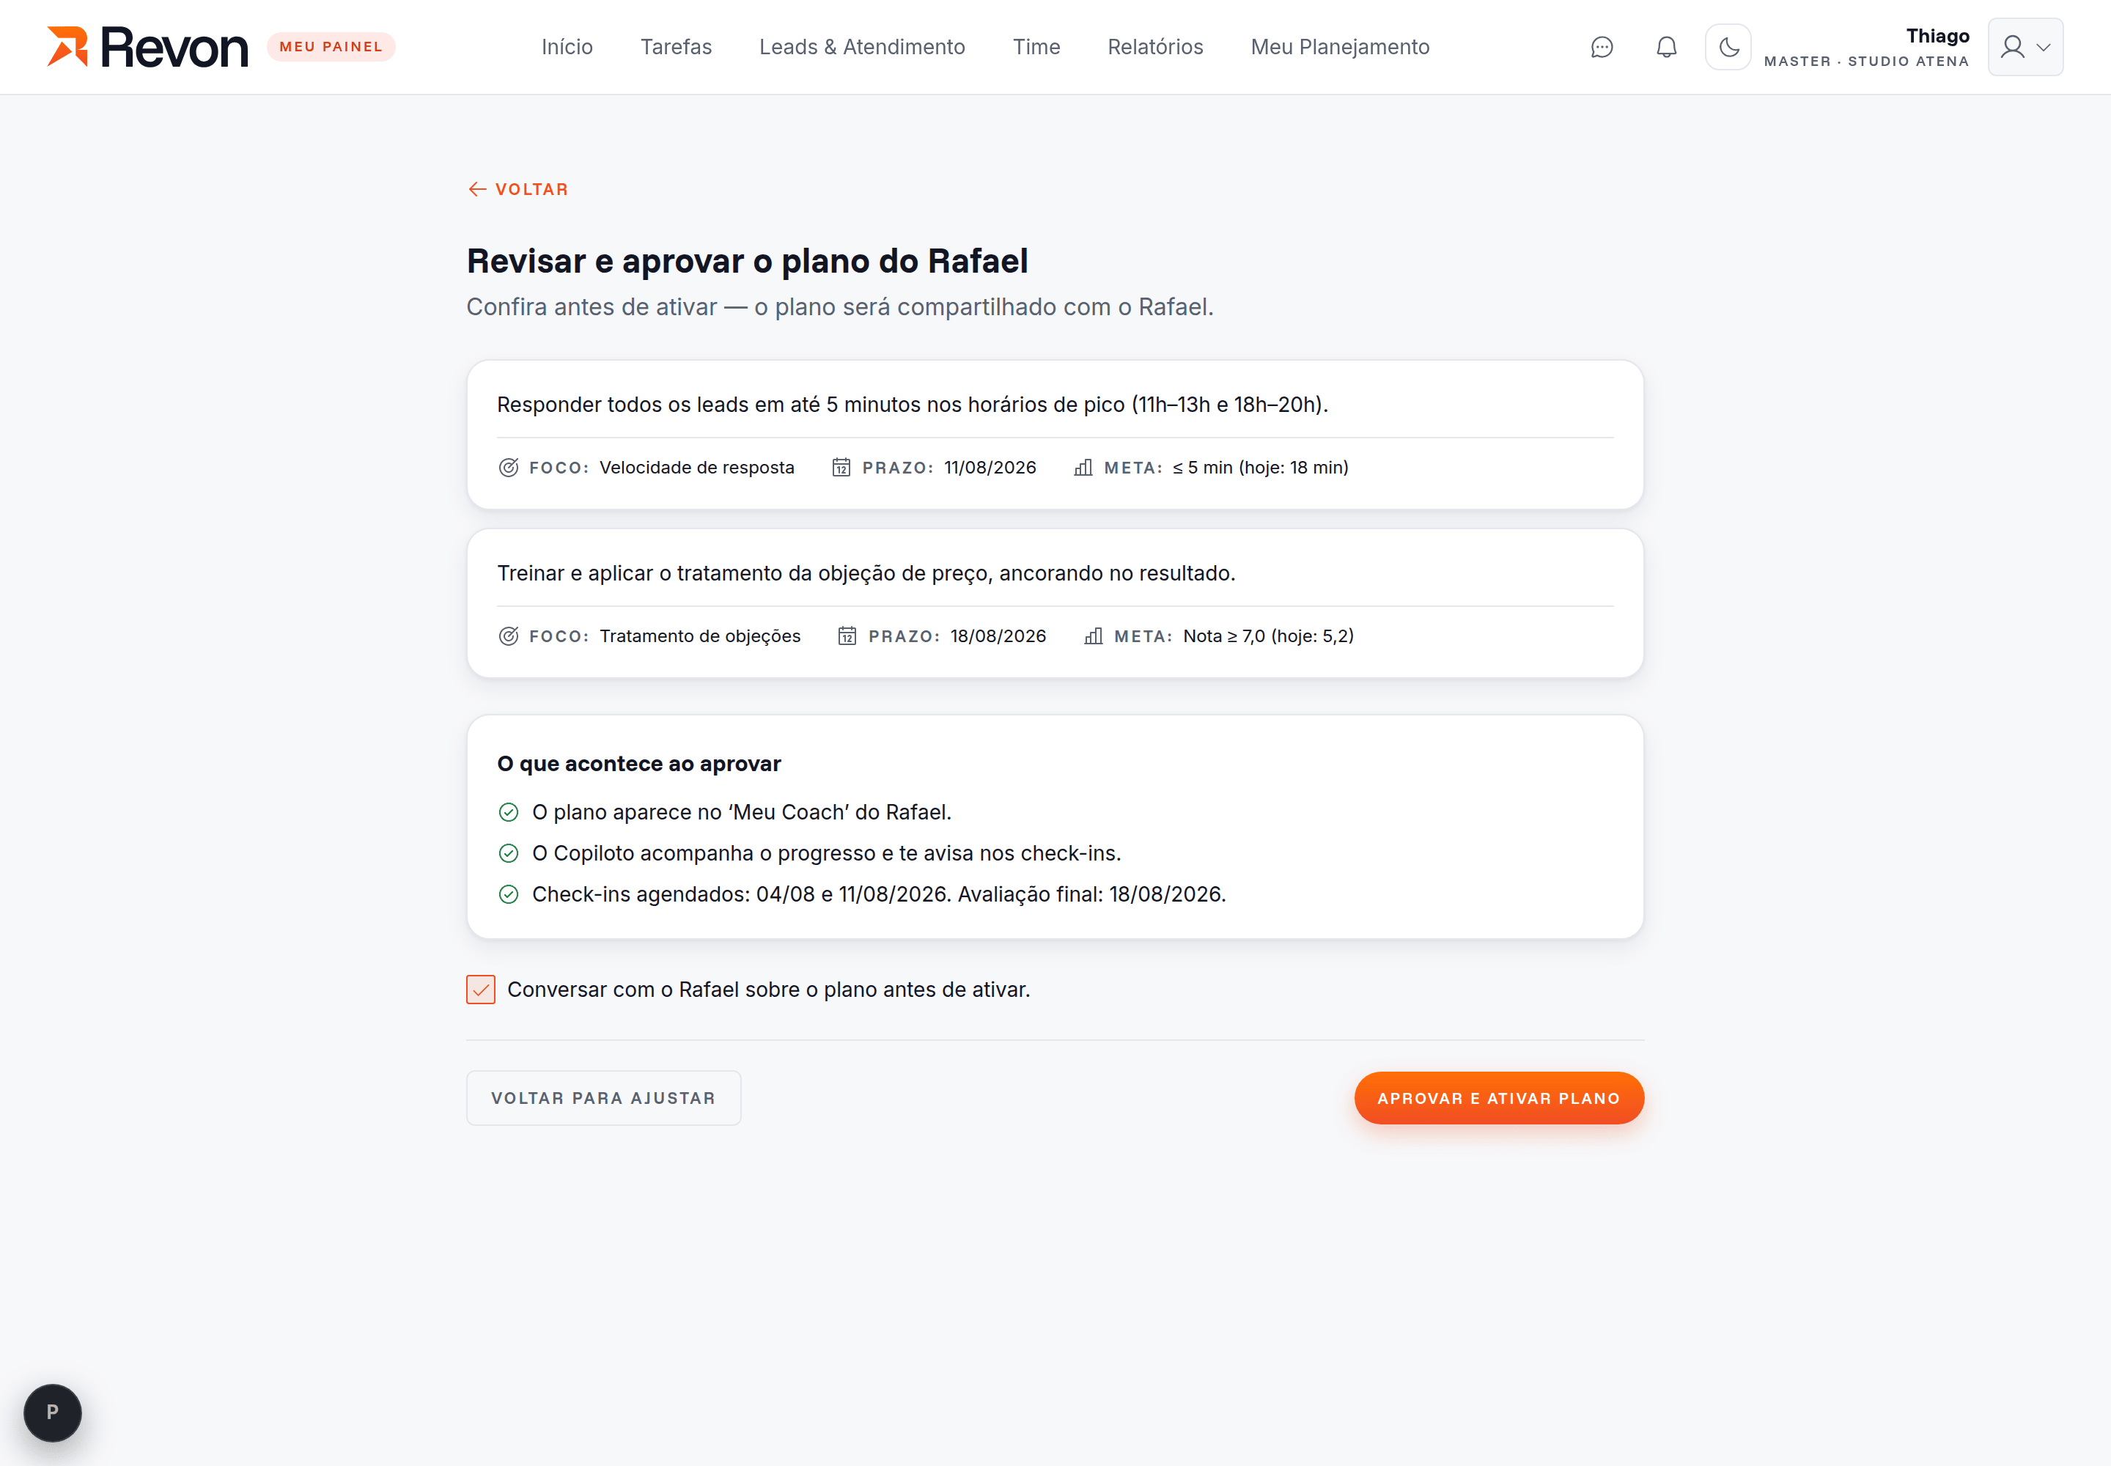
Task: Toggle dark mode with the moon icon
Action: pyautogui.click(x=1728, y=47)
